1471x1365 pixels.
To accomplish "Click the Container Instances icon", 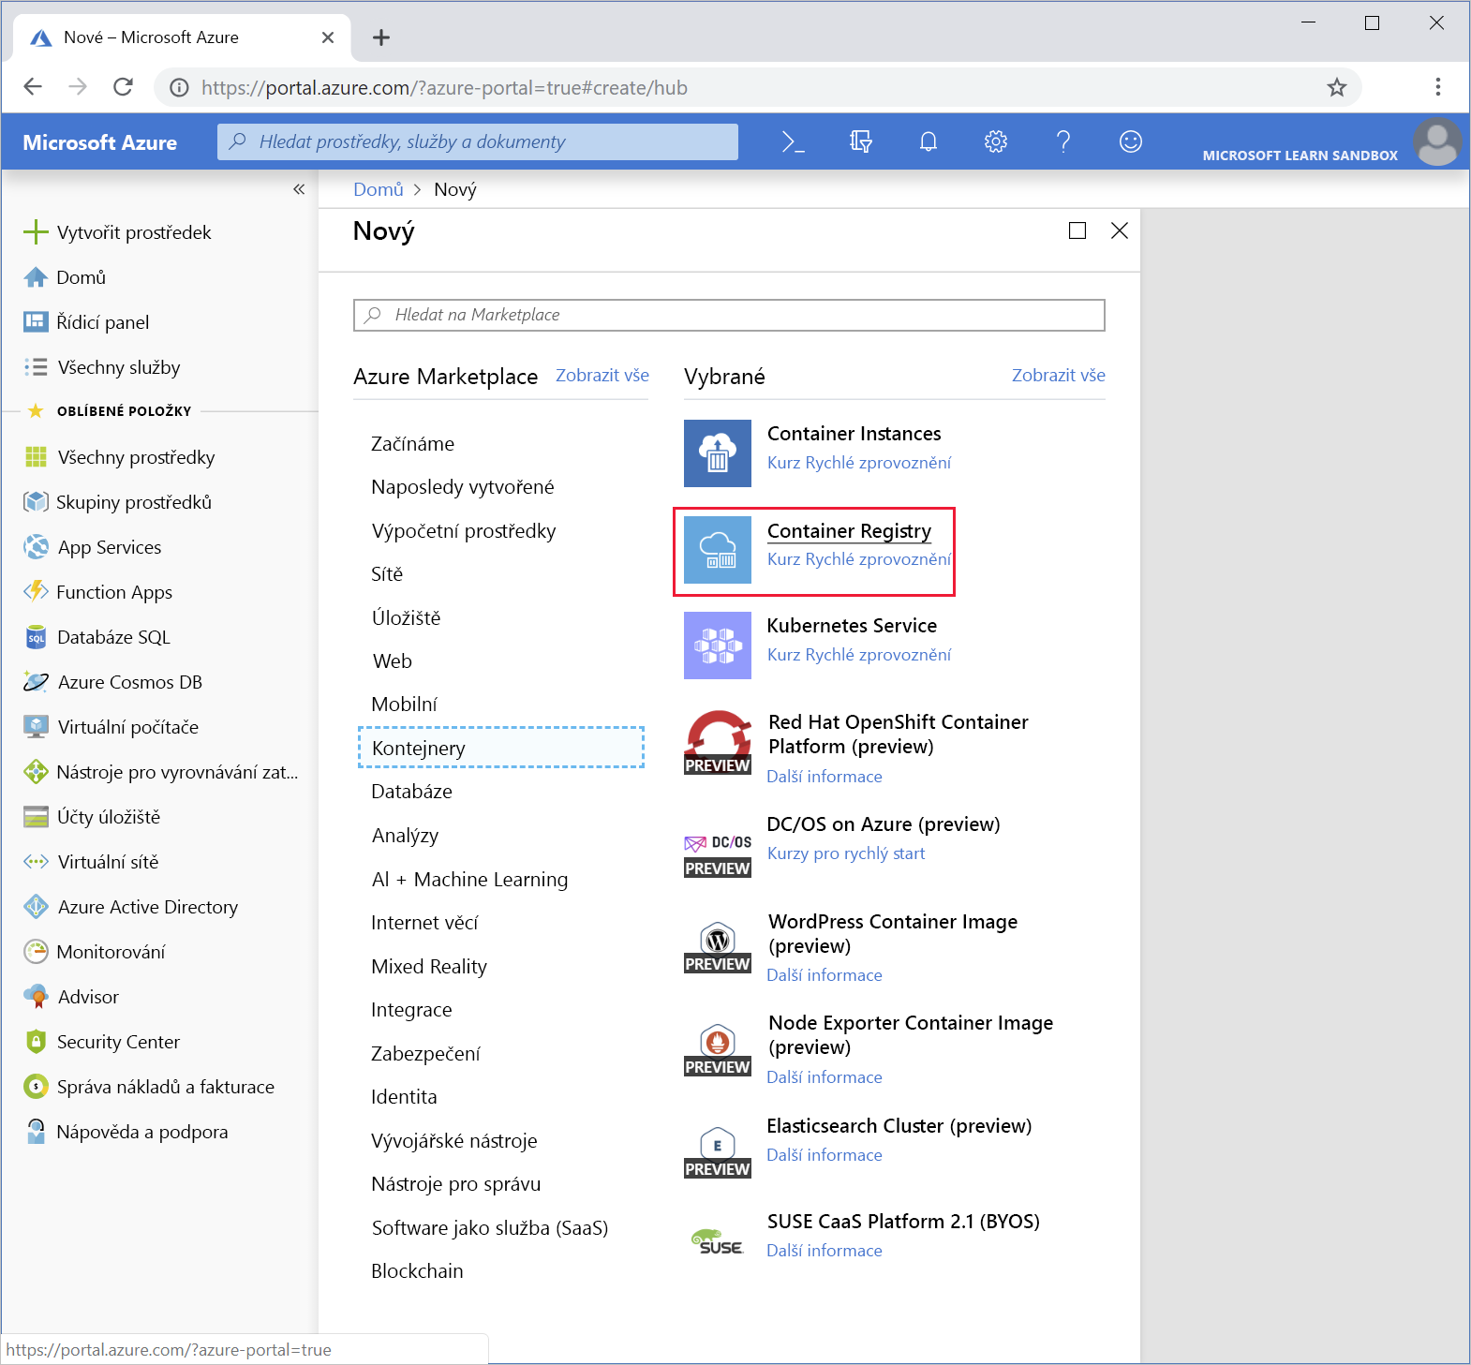I will [x=718, y=453].
